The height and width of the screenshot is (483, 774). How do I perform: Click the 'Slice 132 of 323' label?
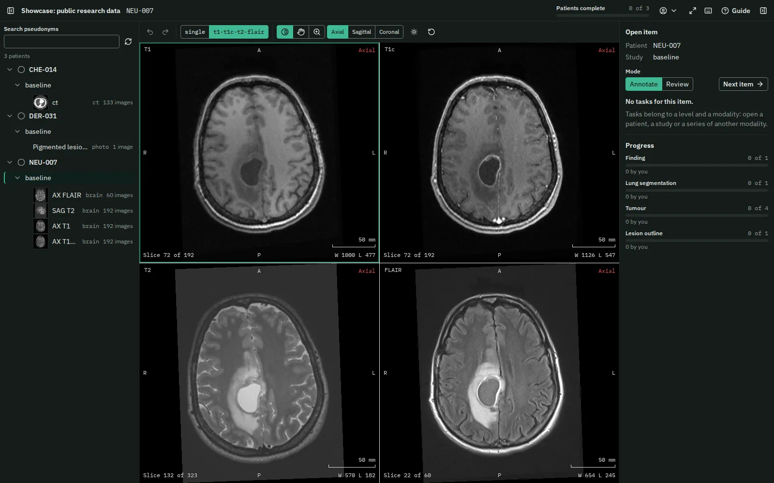point(170,475)
